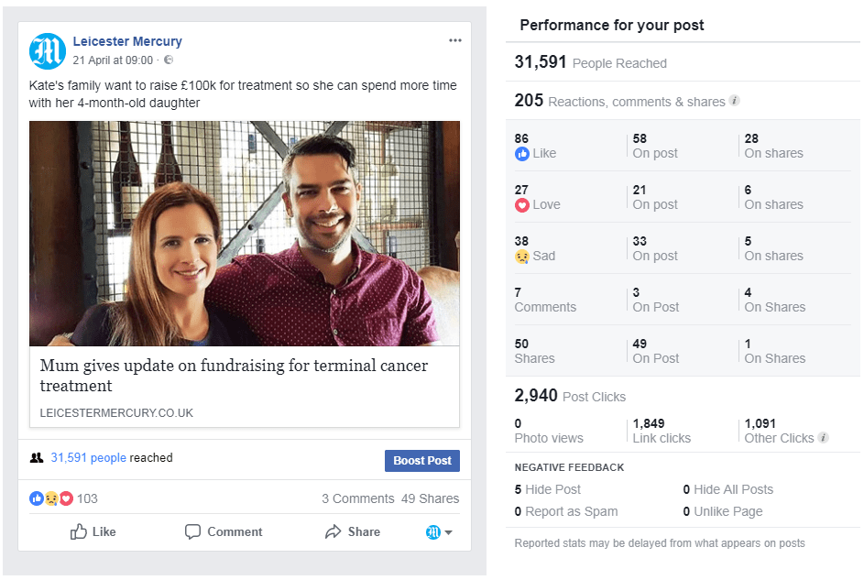This screenshot has width=864, height=580.
Task: Click the Leicester Mercury profile logo
Action: (48, 51)
